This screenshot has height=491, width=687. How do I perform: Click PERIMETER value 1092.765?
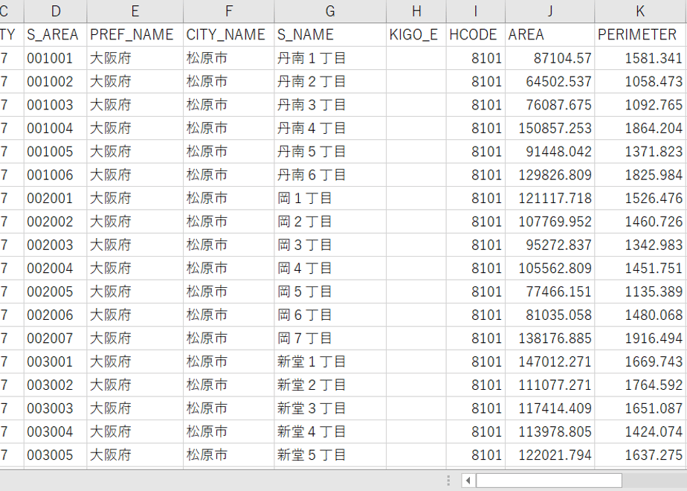(641, 105)
